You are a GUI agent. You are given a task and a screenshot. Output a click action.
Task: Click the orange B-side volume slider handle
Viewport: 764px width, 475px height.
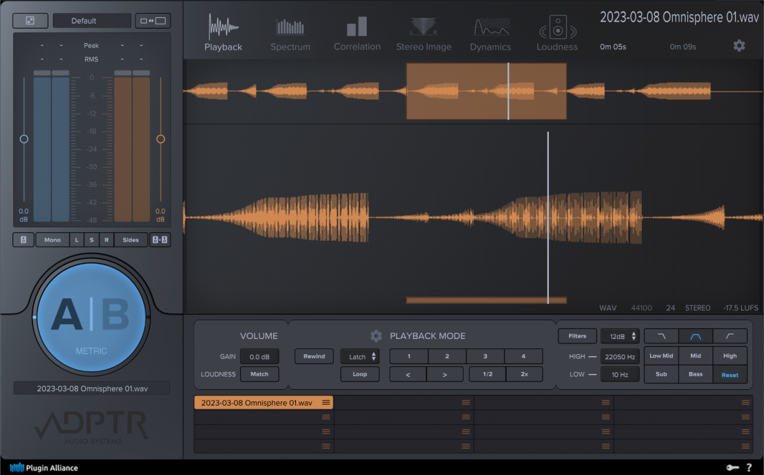click(x=160, y=139)
